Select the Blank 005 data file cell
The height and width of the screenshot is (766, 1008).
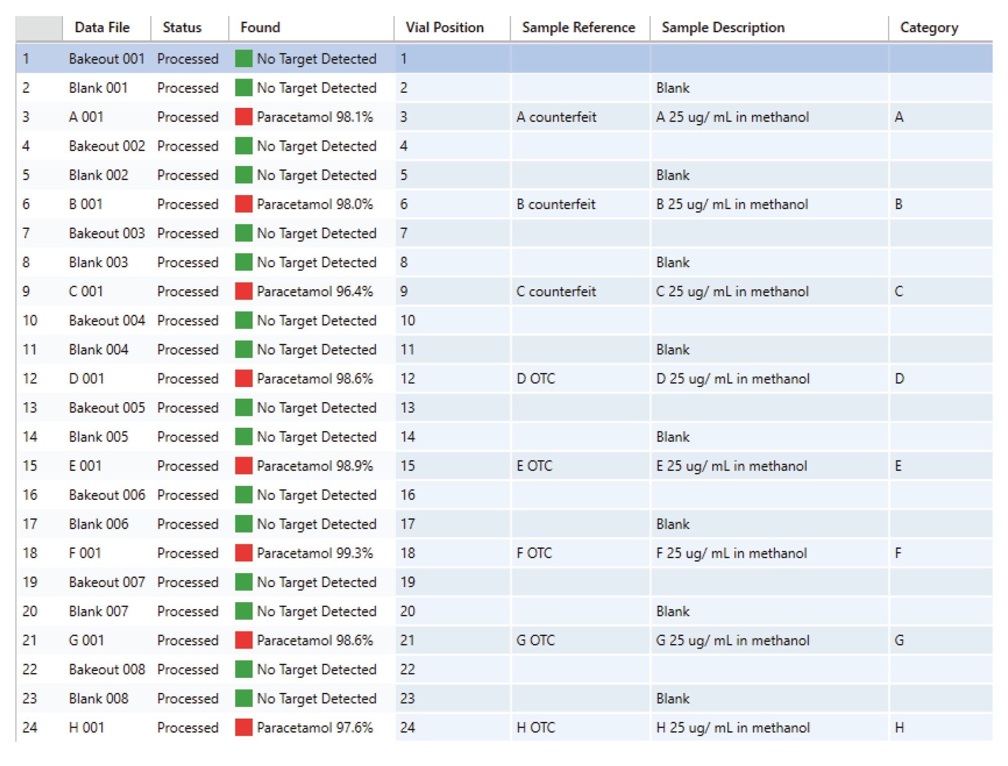98,436
